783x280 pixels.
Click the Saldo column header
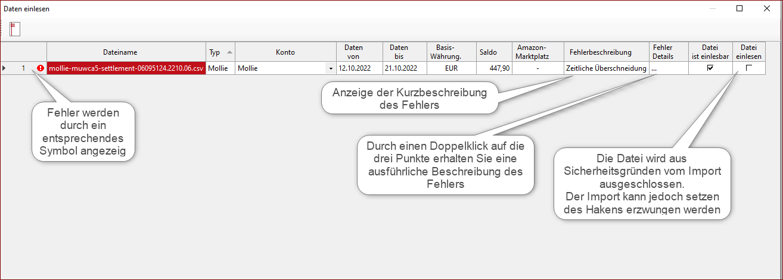(x=494, y=52)
